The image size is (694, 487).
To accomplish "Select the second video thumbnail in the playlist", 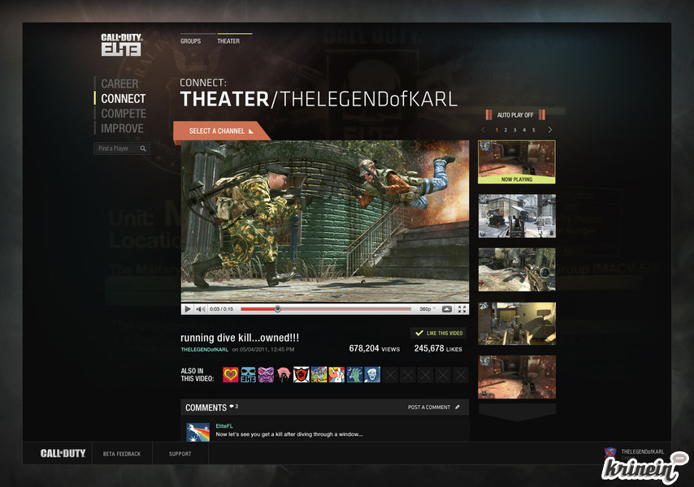I will (517, 216).
